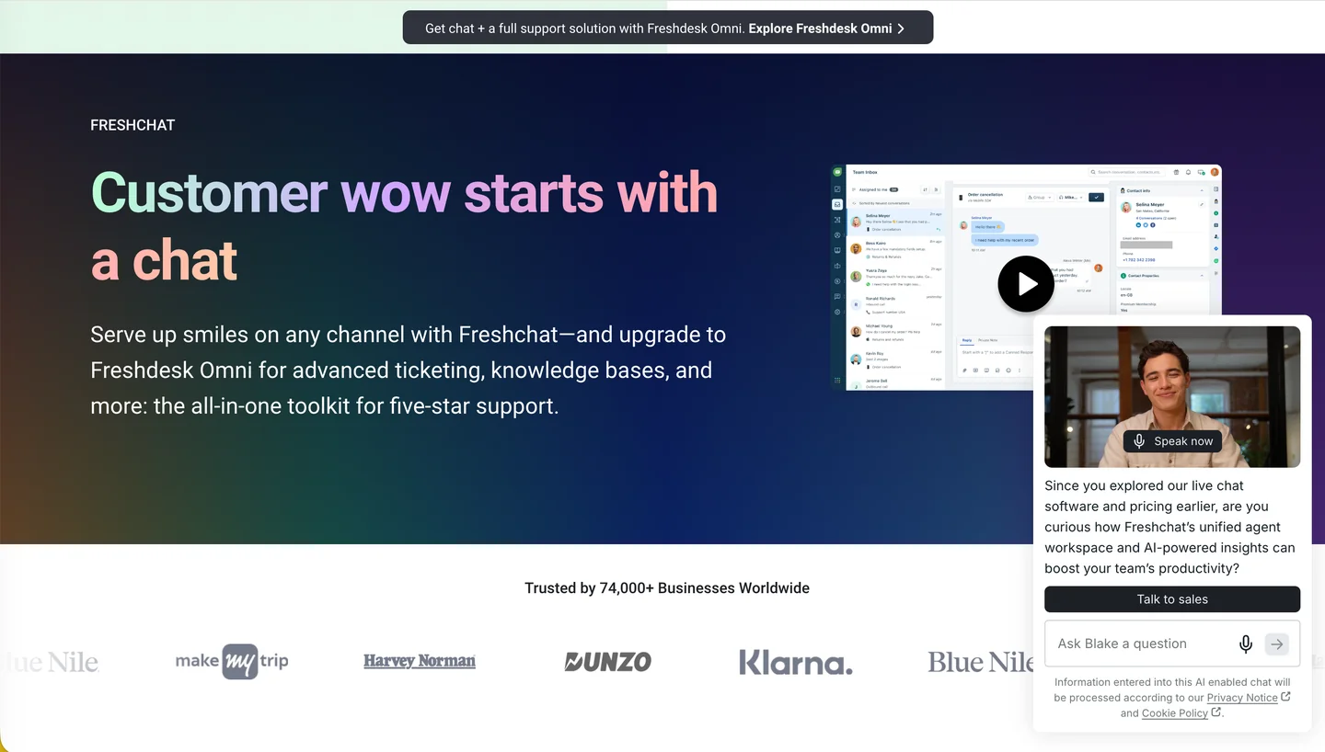This screenshot has height=752, width=1325.
Task: Open the Privacy Notice link
Action: click(1242, 698)
